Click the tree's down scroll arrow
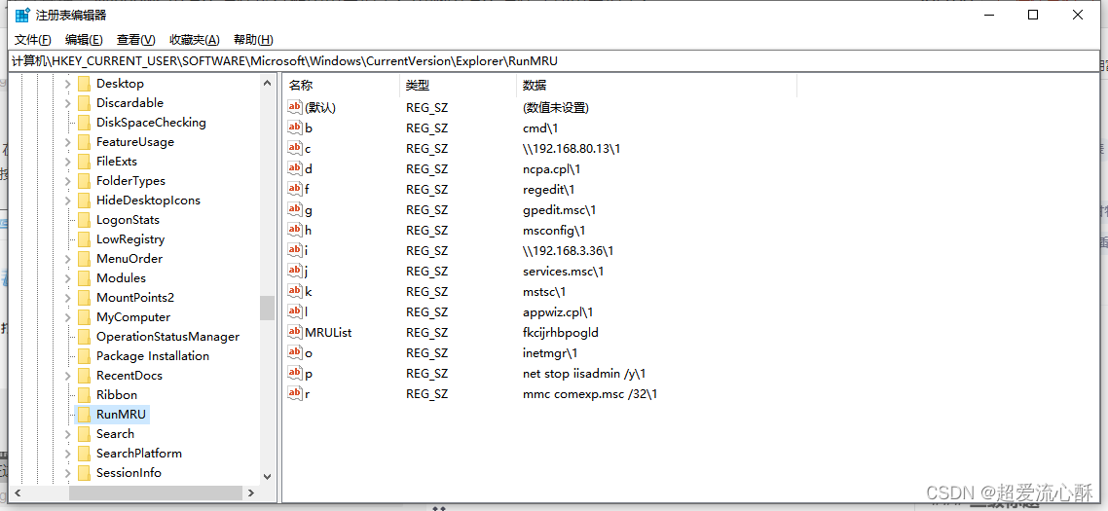Image resolution: width=1108 pixels, height=511 pixels. pyautogui.click(x=267, y=476)
